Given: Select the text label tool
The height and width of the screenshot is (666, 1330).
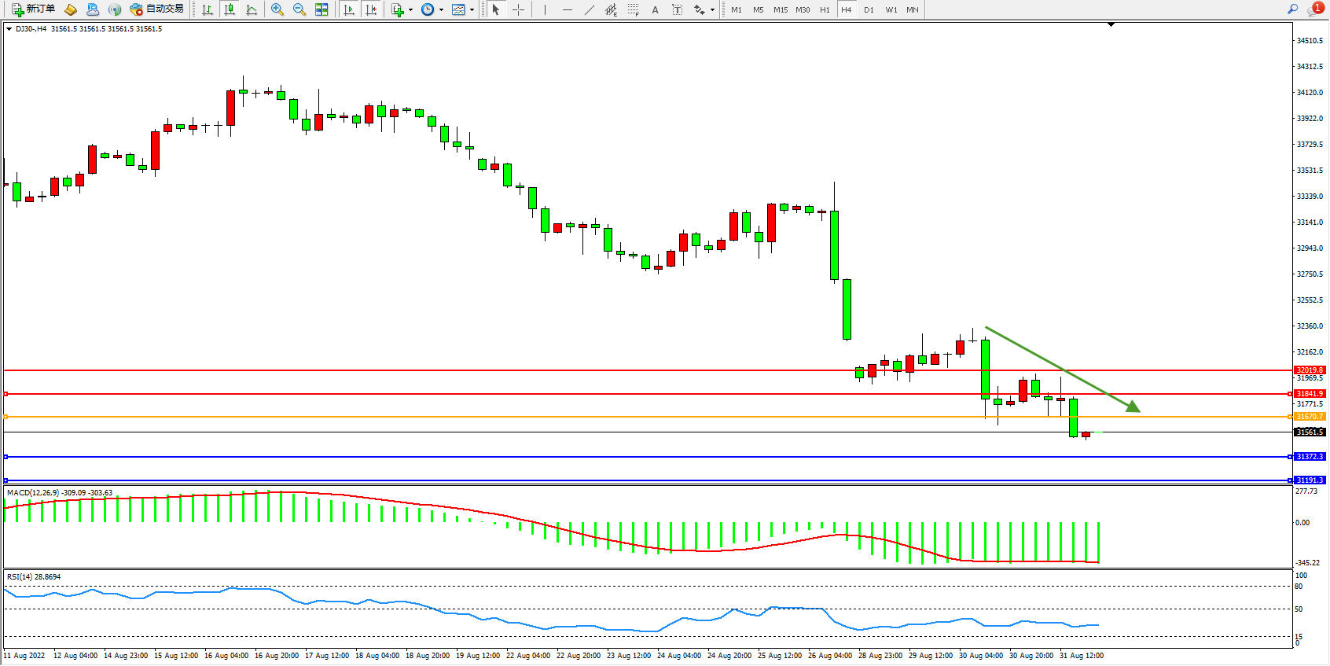Looking at the screenshot, I should [x=678, y=9].
